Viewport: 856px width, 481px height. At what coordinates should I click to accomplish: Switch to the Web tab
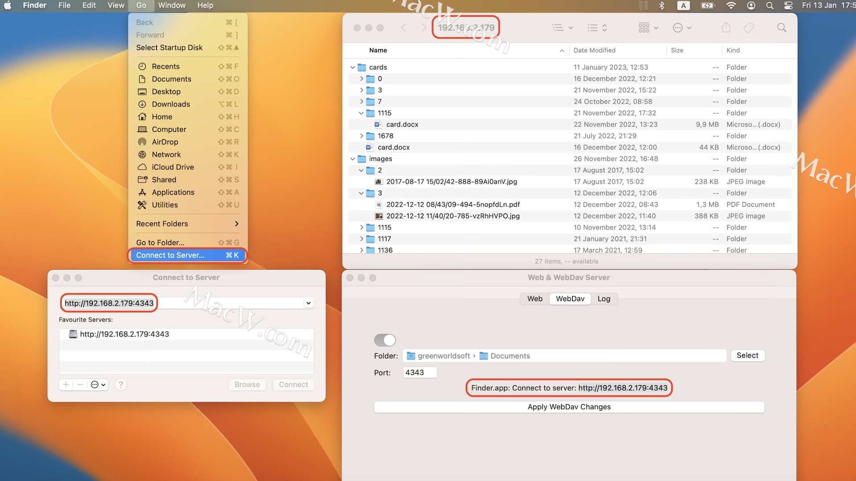point(535,299)
